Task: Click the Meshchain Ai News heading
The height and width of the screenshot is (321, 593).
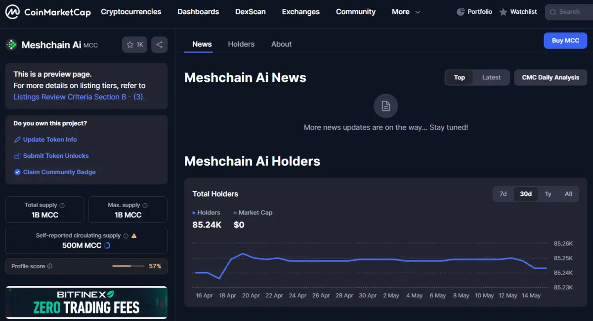Action: pyautogui.click(x=245, y=77)
